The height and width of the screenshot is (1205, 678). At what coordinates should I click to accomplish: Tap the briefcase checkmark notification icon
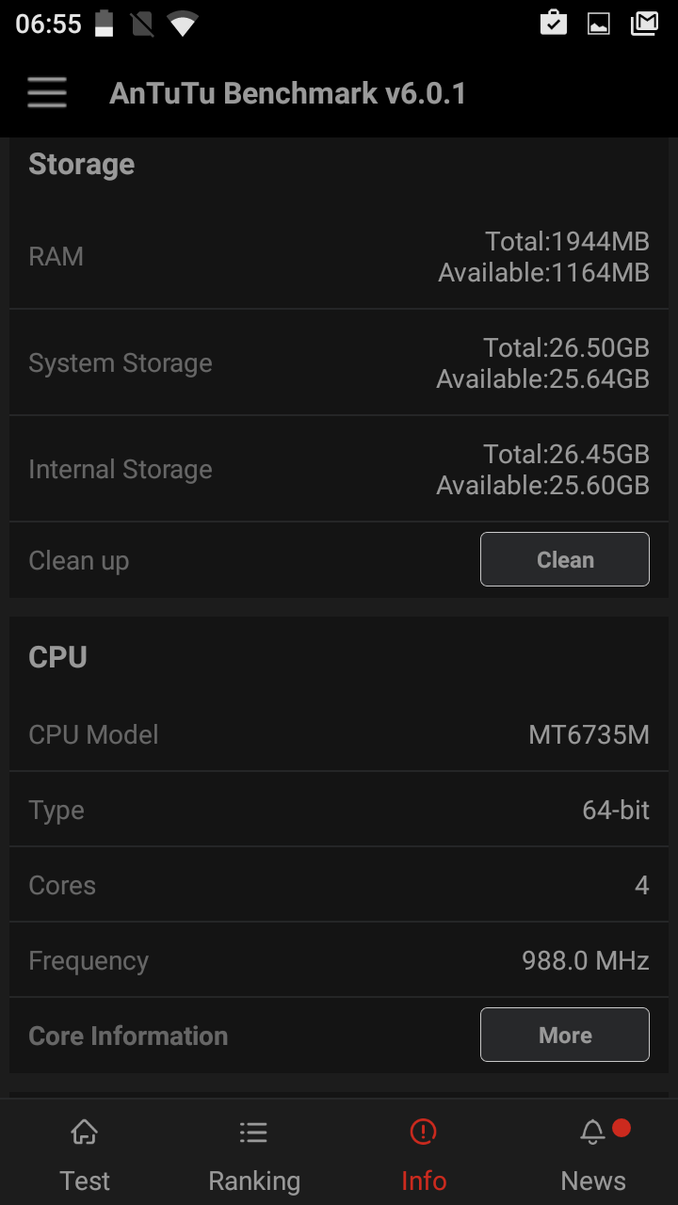coord(554,24)
